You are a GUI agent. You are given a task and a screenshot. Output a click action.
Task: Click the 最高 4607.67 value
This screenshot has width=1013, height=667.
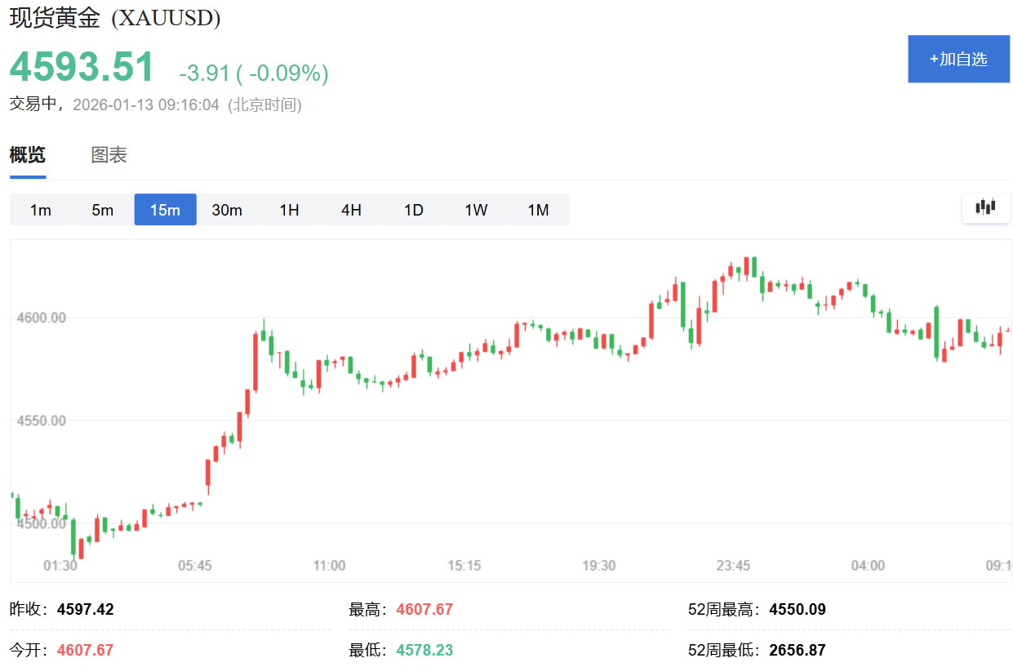coord(424,609)
